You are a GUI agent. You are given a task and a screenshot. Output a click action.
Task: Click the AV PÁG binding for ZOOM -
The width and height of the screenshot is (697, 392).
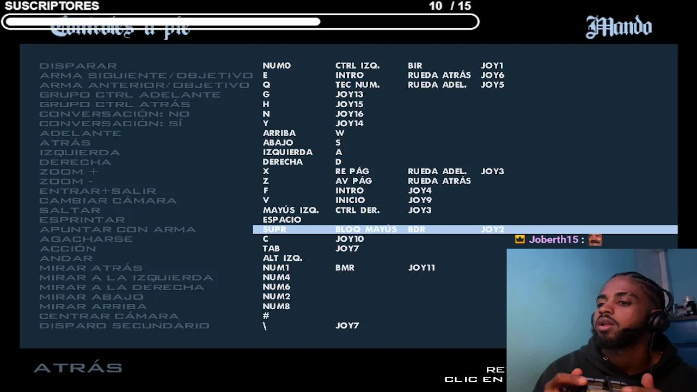(x=354, y=181)
